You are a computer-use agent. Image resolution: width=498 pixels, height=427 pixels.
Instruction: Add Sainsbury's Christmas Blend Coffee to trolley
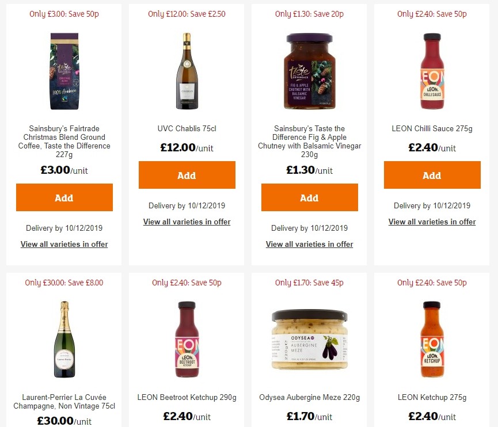pos(64,197)
